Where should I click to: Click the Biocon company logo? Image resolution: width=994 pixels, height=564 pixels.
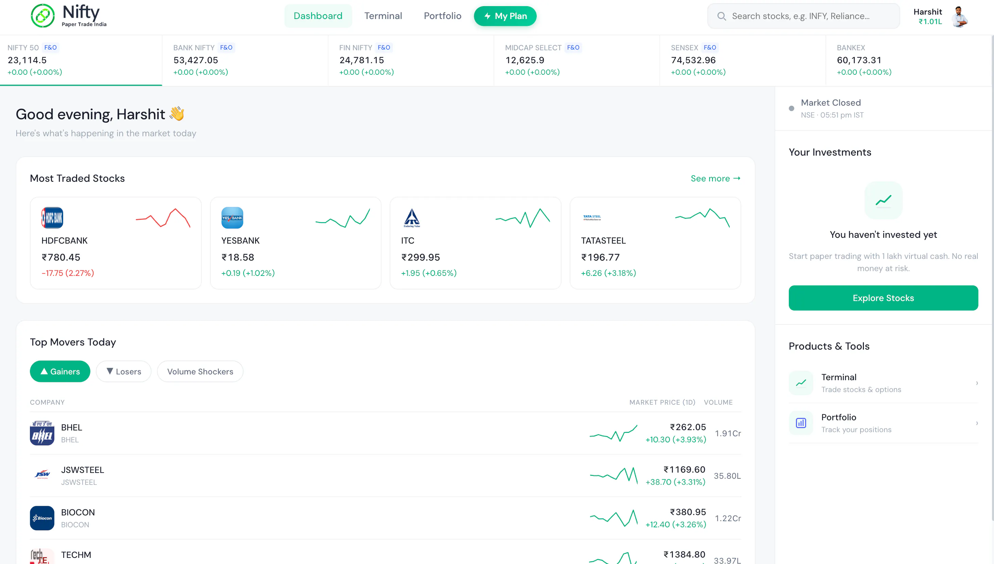pos(42,518)
